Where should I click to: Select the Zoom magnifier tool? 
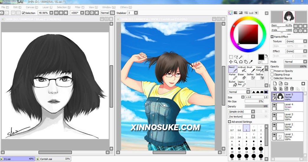click(236, 62)
